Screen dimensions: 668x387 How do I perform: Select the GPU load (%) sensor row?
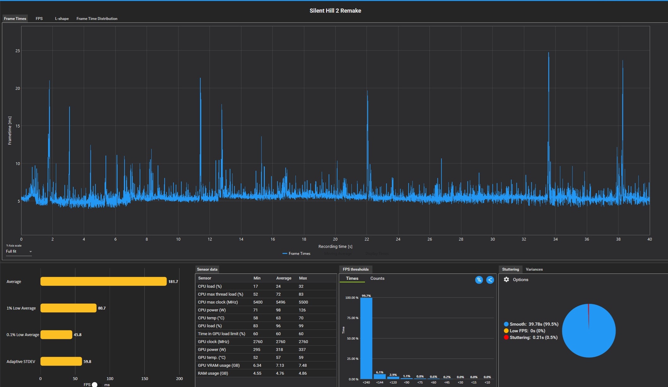click(x=266, y=326)
